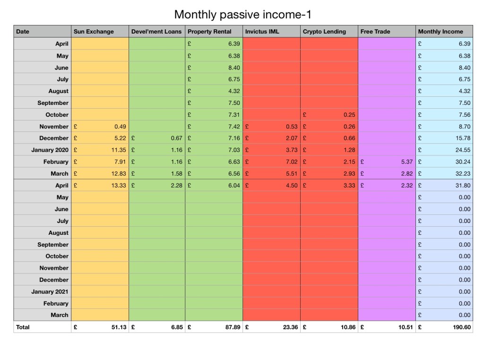Select the Monthly Income cell showing 32.23

pyautogui.click(x=444, y=173)
